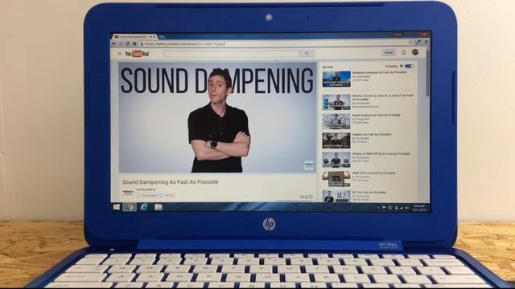
Task: Bookmark the page with the star icon
Action: (411, 42)
